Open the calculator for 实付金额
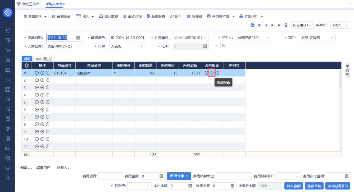 click(x=190, y=186)
